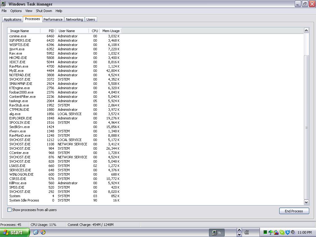The width and height of the screenshot is (316, 237).
Task: Select the XDICT.EXE process
Action: coord(64,62)
